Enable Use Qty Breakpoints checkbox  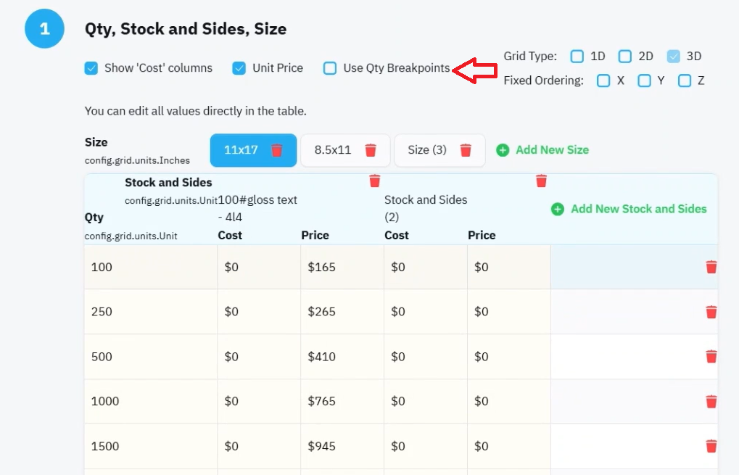tap(330, 68)
